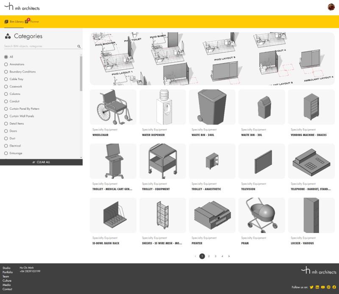
Task: Select pagination page 1
Action: pos(202,256)
